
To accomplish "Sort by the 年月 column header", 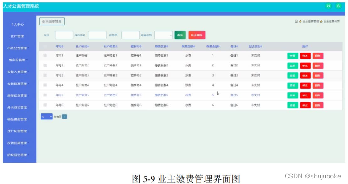I will tap(59, 47).
